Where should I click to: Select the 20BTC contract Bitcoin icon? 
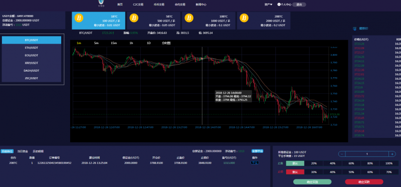[x=244, y=18]
